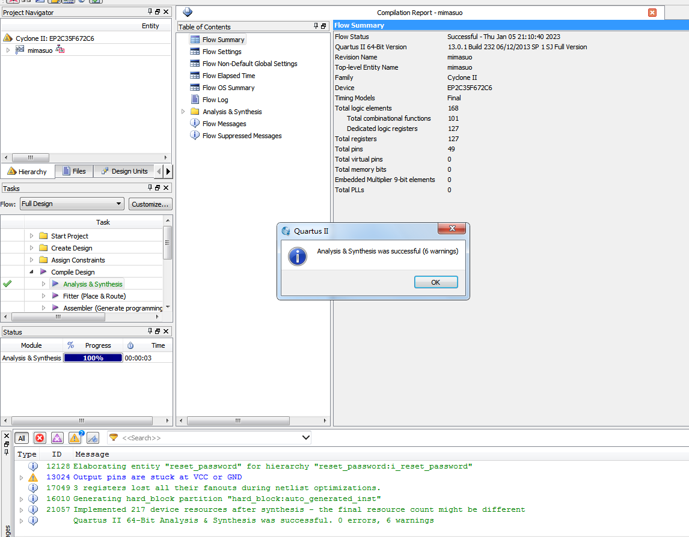Expand the Start Project task folder

[x=31, y=236]
